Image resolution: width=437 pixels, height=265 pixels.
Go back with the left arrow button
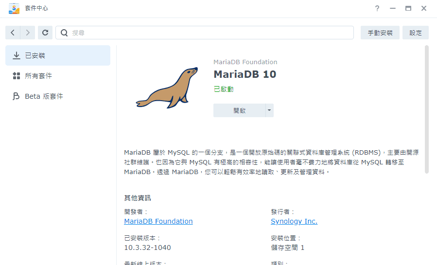(13, 33)
